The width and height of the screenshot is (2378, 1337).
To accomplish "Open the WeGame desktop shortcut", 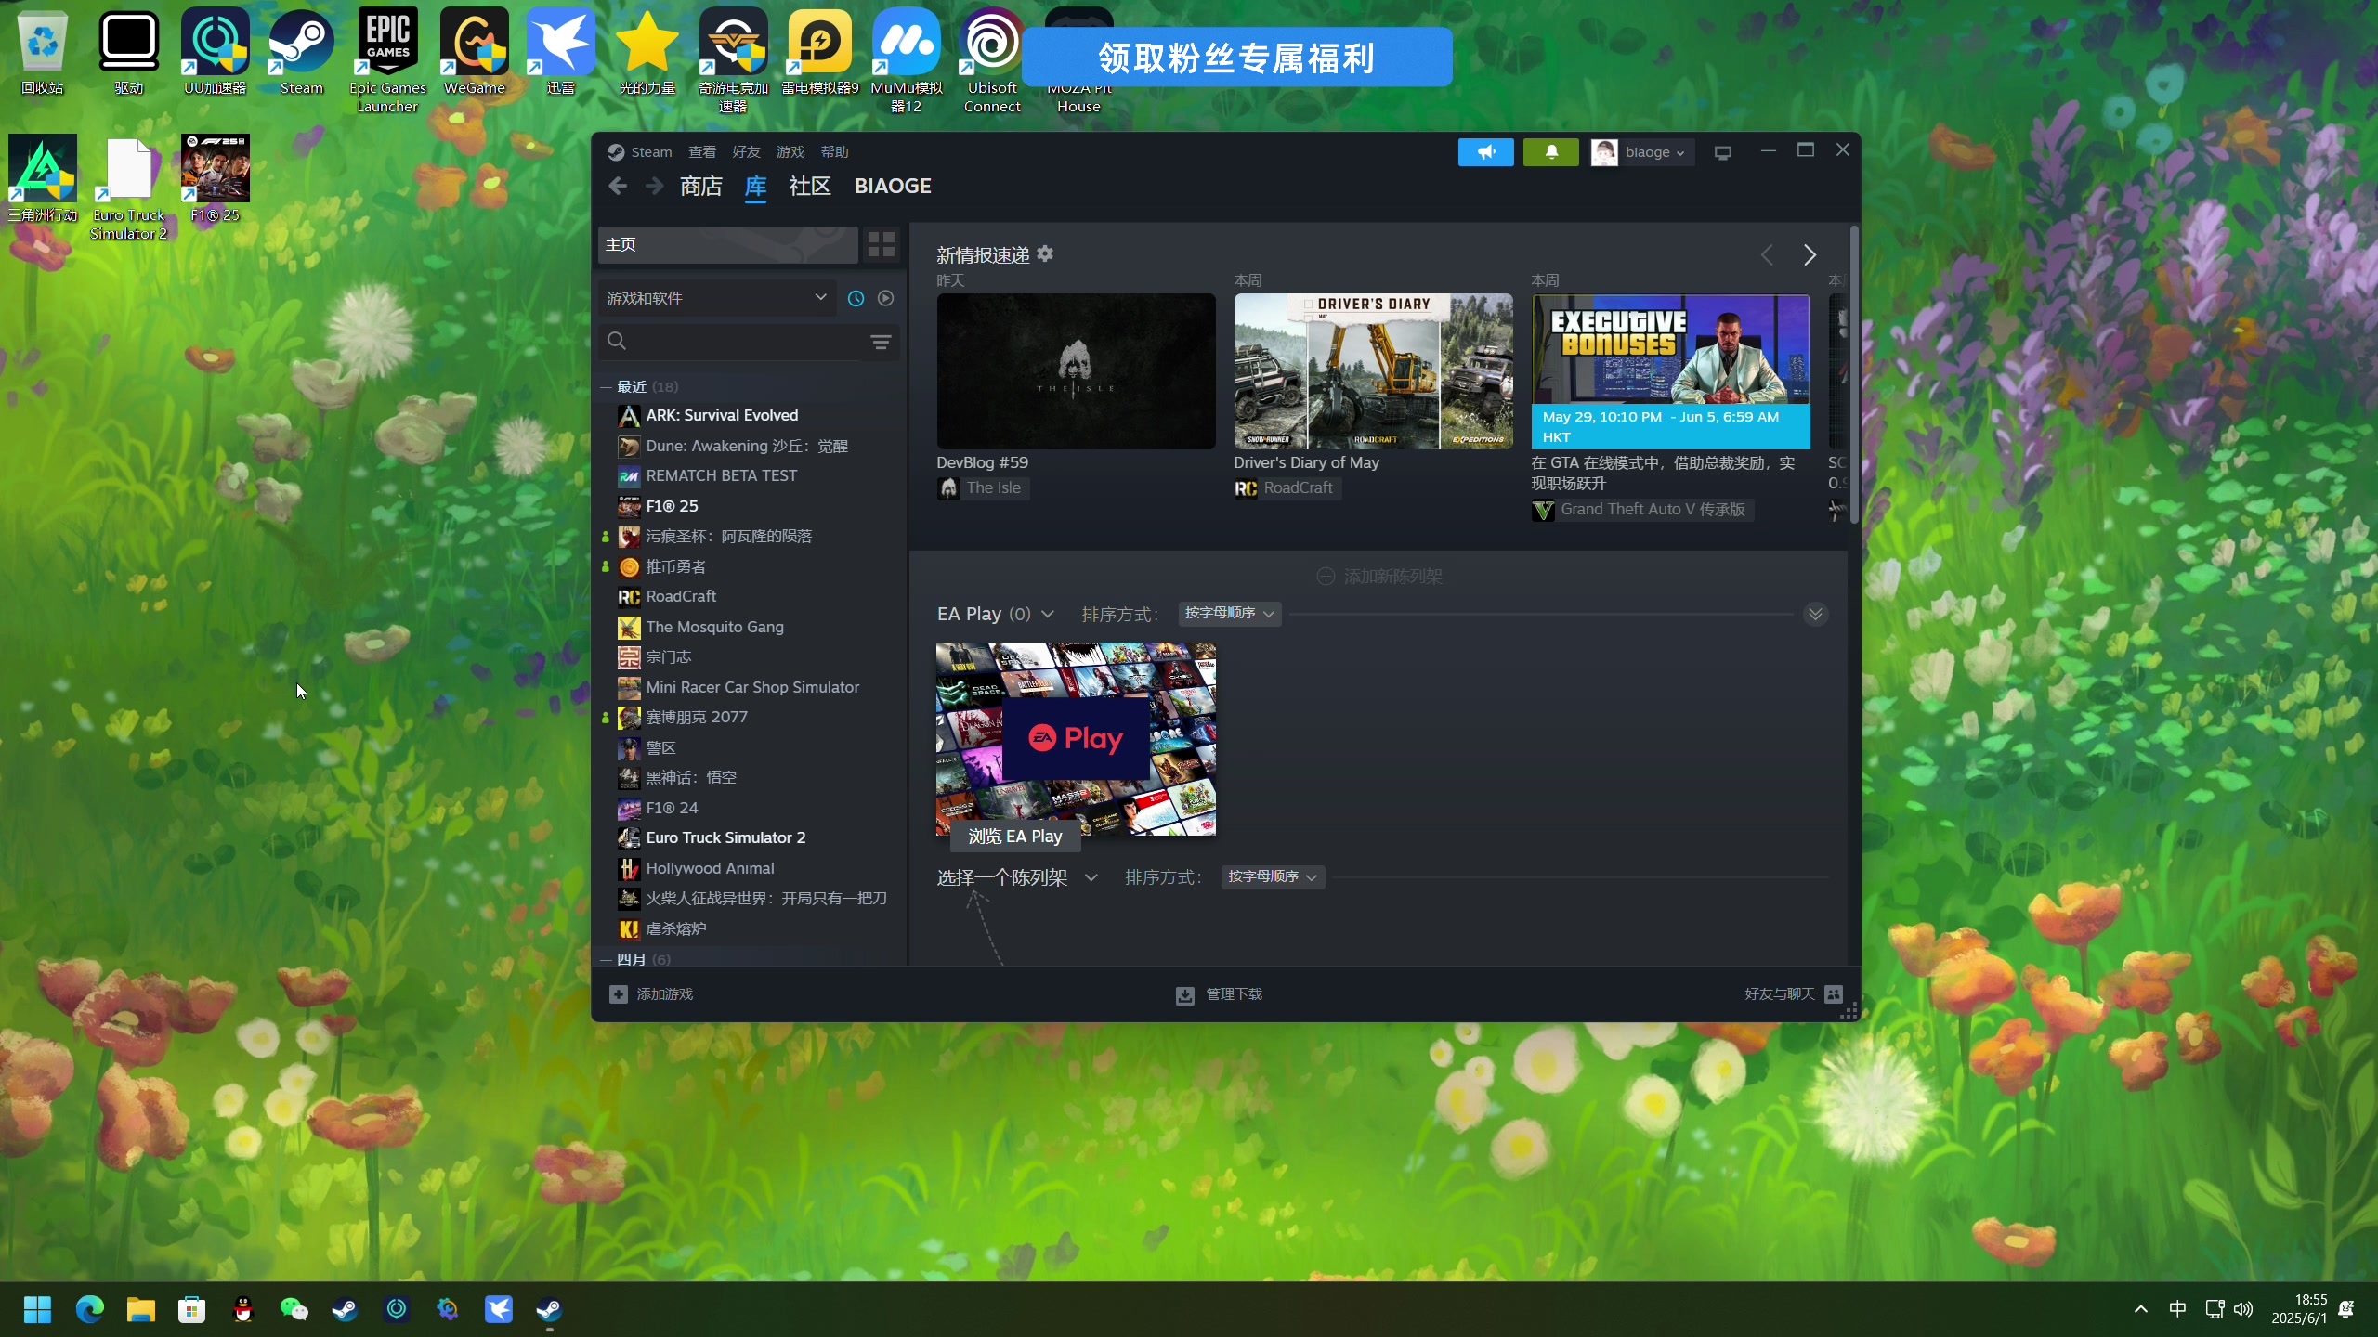I will 474,54.
